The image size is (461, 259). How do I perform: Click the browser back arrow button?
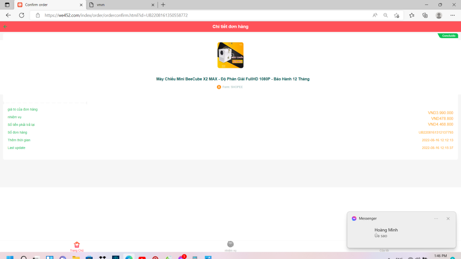(8, 15)
